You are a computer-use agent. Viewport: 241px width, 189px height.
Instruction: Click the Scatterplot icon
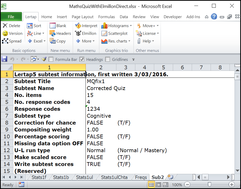(104, 33)
